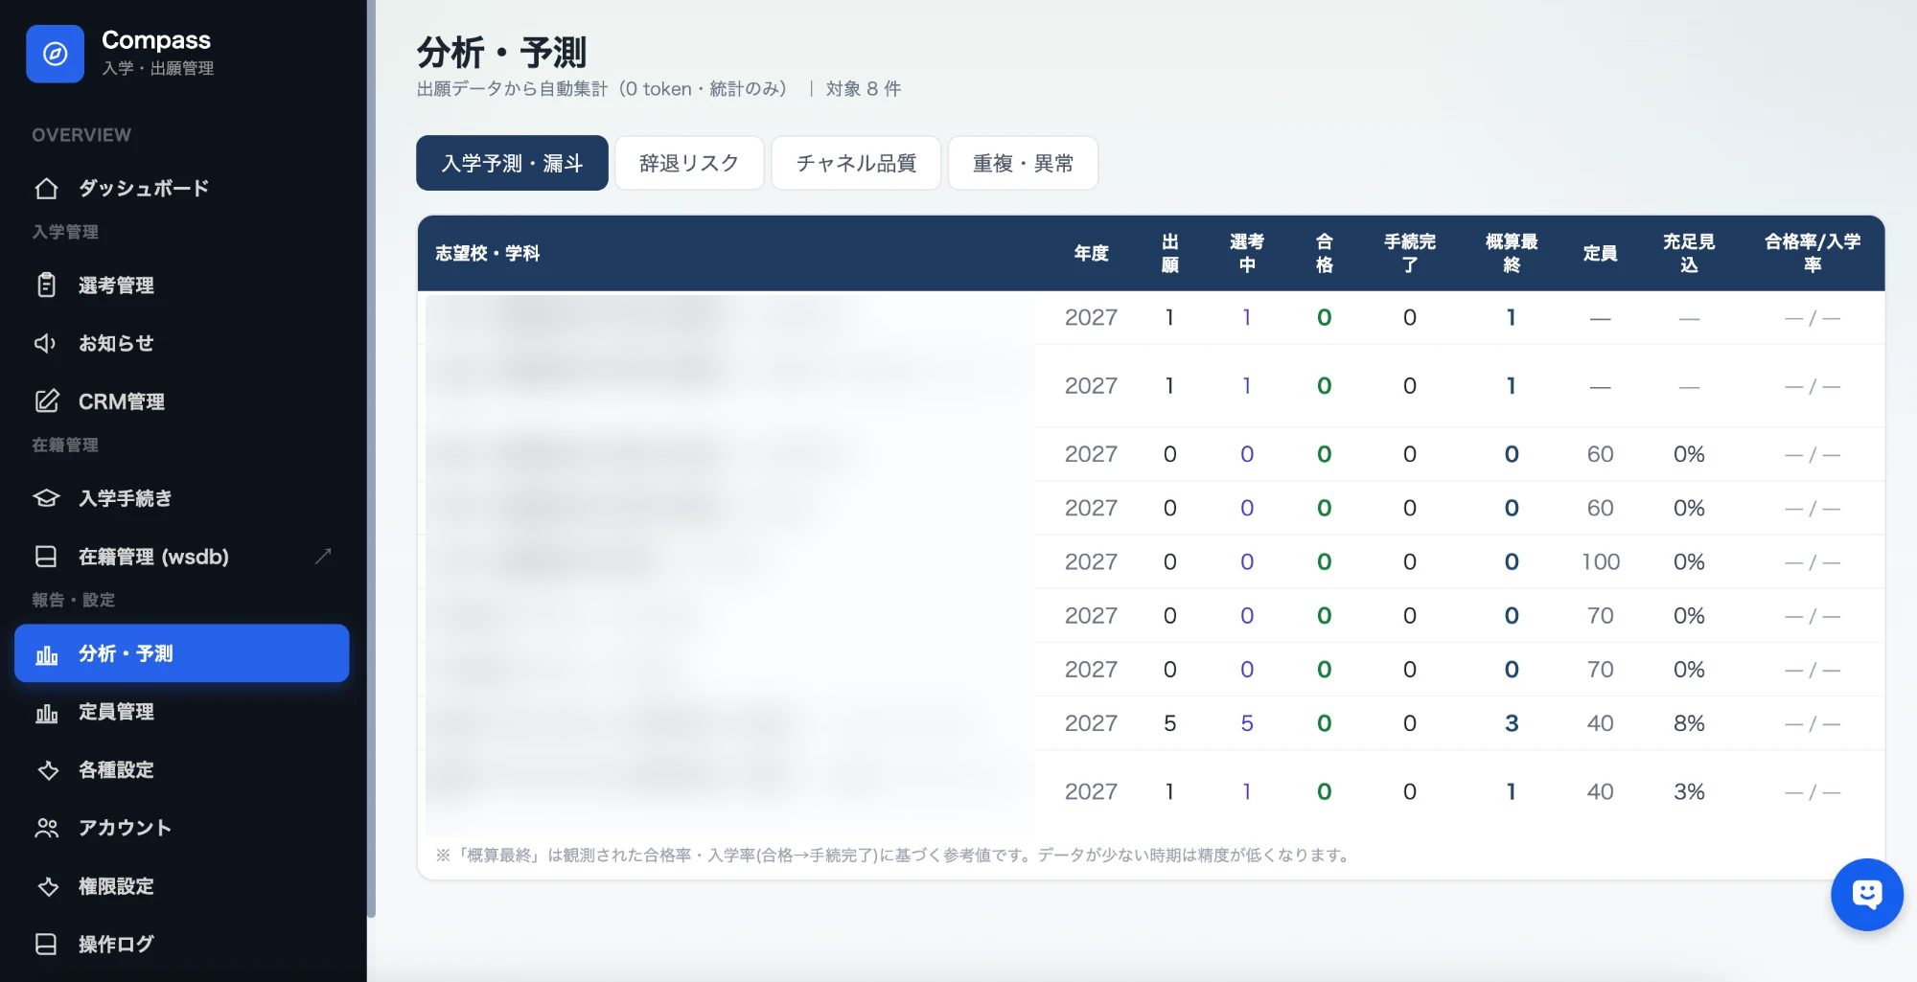
Task: Open 定員管理 in sidebar
Action: coord(181,712)
